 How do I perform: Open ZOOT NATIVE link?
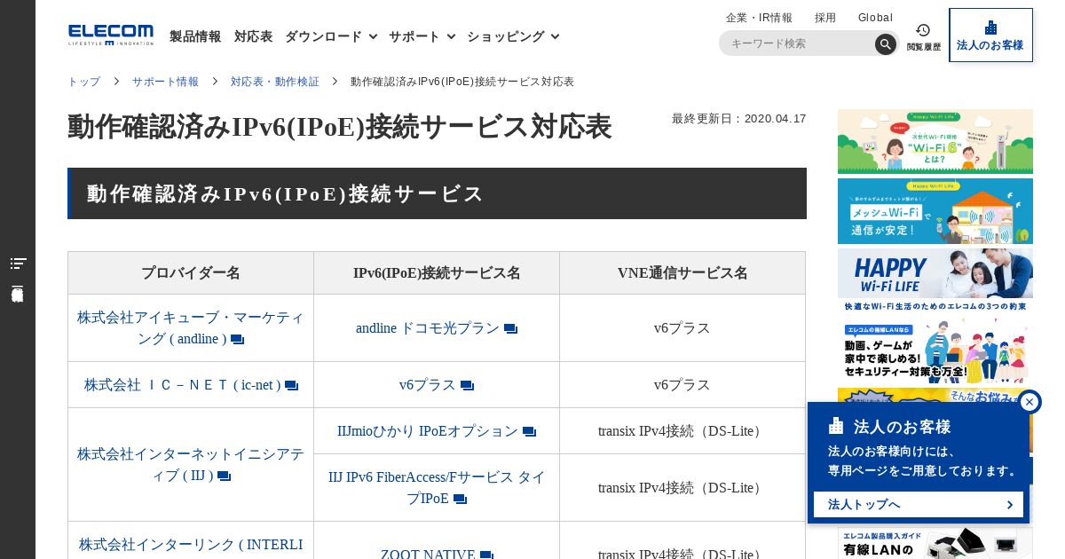pos(428,555)
